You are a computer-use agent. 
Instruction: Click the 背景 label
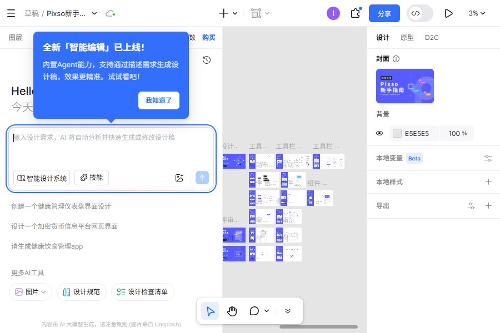pyautogui.click(x=383, y=114)
